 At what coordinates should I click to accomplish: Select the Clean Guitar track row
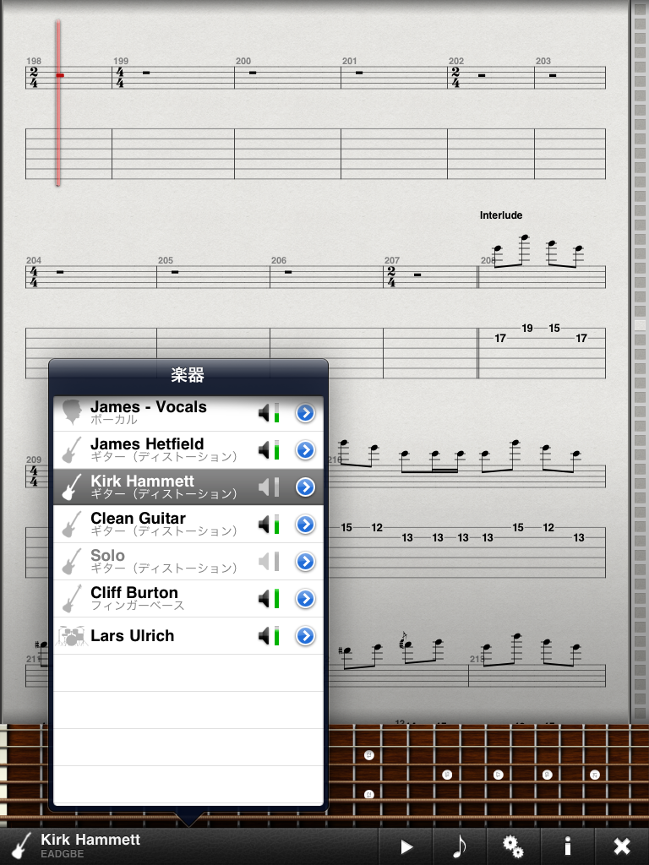pyautogui.click(x=188, y=525)
